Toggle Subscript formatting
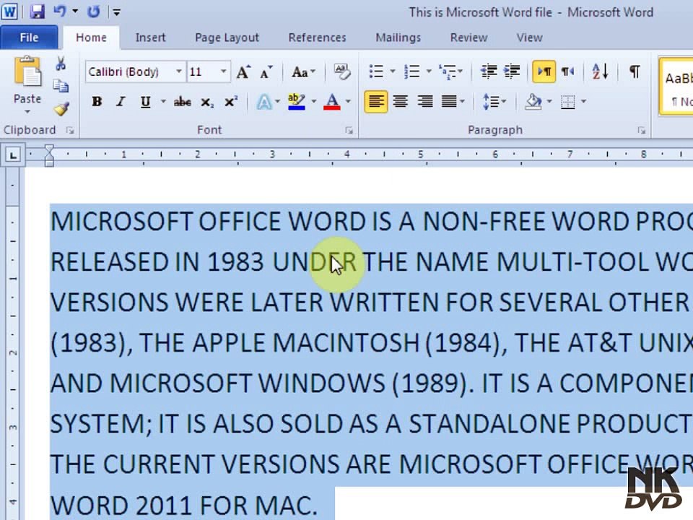Image resolution: width=693 pixels, height=520 pixels. 206,102
